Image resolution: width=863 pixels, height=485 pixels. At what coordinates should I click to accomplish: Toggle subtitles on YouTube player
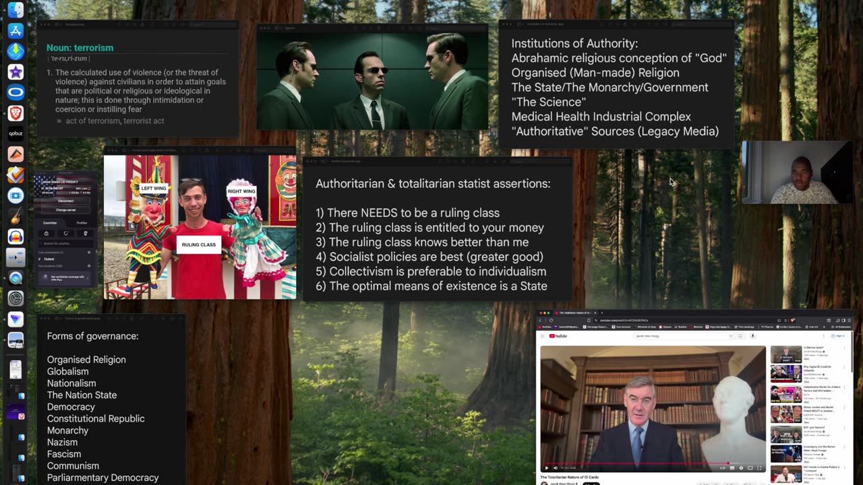732,468
